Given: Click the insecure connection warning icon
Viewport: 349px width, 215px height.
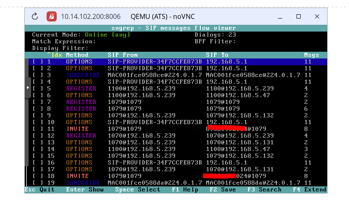Looking at the screenshot, I should coord(52,17).
